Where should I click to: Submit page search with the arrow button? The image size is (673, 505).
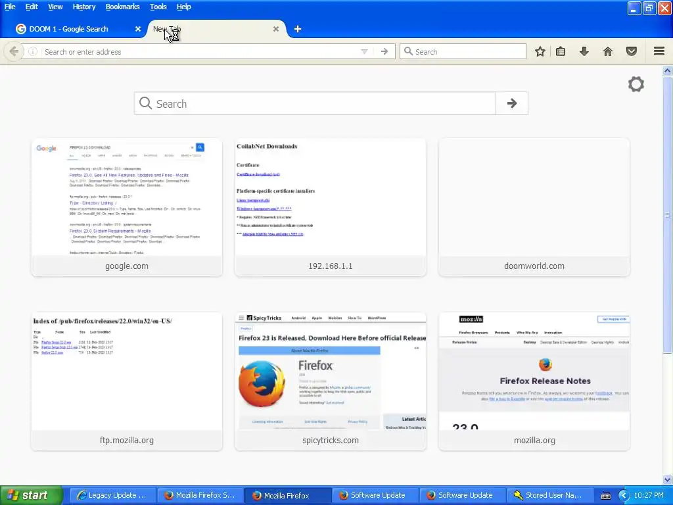point(511,103)
